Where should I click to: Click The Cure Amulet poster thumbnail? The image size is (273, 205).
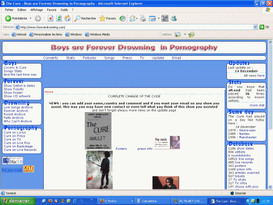(98, 131)
